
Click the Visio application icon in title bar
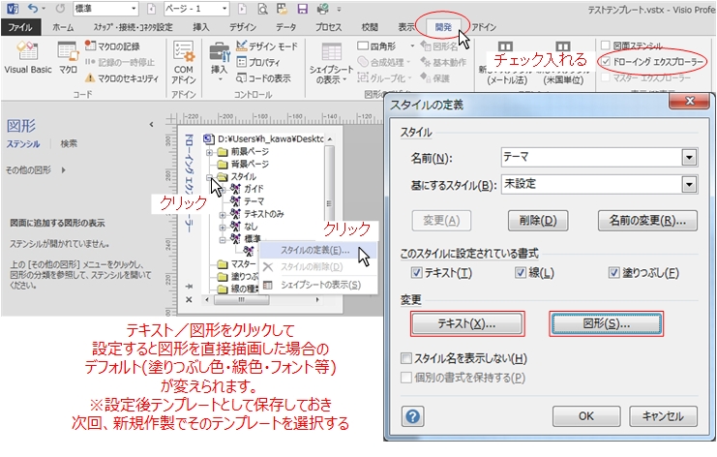click(13, 9)
